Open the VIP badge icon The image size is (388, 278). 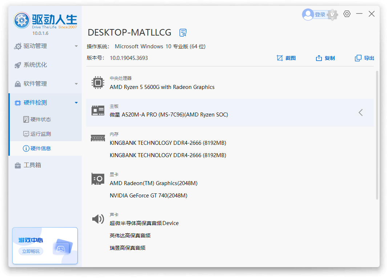[x=332, y=15]
